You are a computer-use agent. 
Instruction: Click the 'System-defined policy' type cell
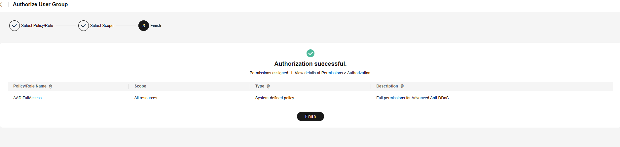(274, 98)
